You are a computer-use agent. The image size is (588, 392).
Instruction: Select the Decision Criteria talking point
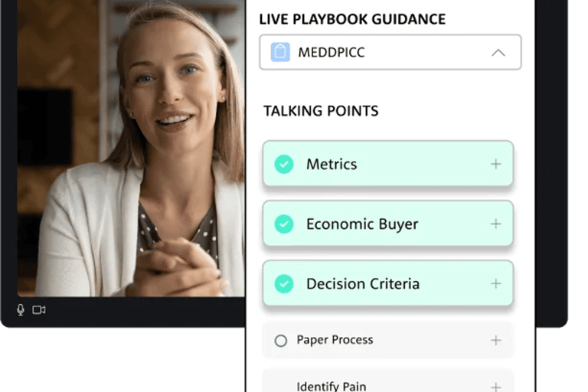click(387, 283)
